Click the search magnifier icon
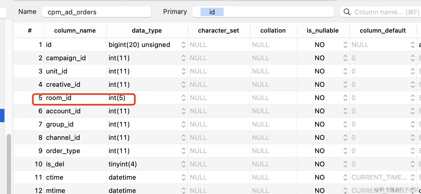Image resolution: width=421 pixels, height=194 pixels. [346, 12]
